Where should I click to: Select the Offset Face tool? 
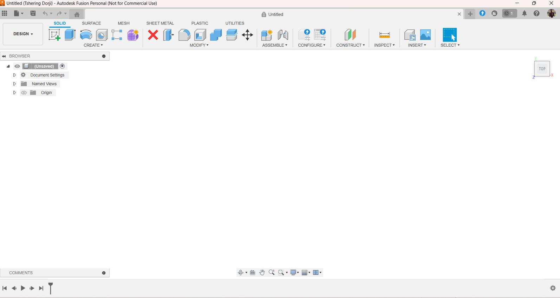(x=232, y=35)
